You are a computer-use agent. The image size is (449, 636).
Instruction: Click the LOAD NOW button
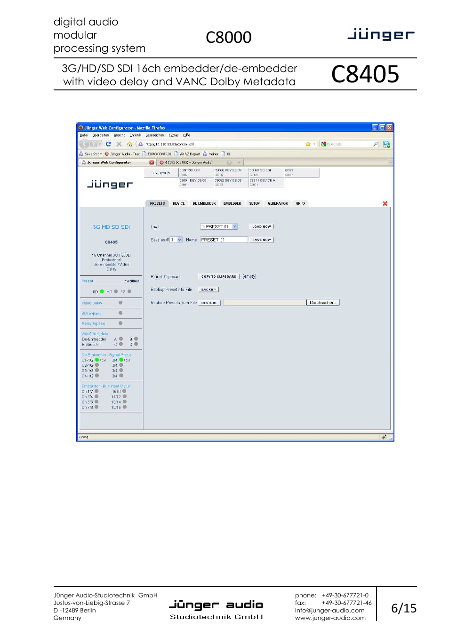point(262,226)
